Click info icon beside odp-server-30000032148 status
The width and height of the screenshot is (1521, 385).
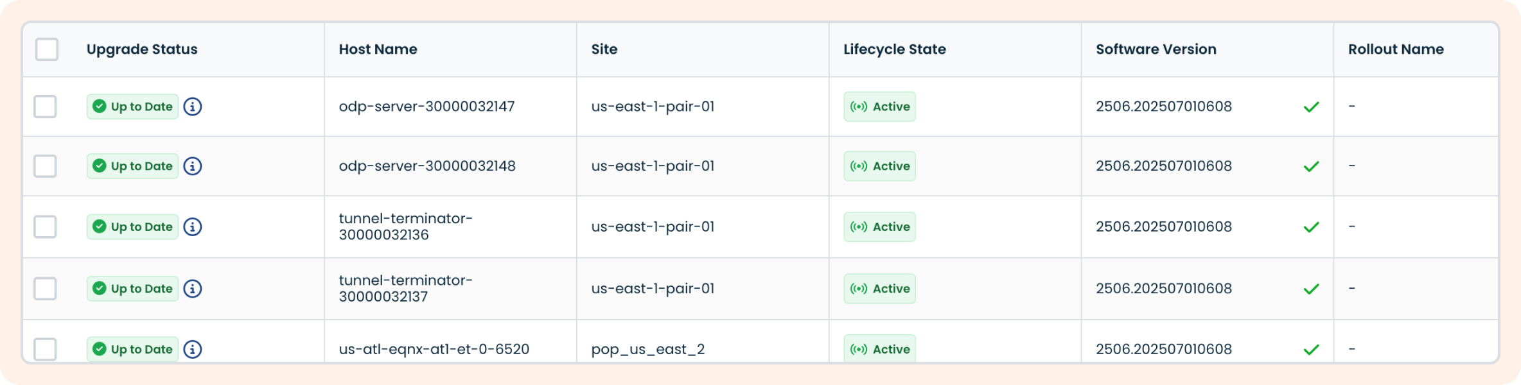click(193, 166)
